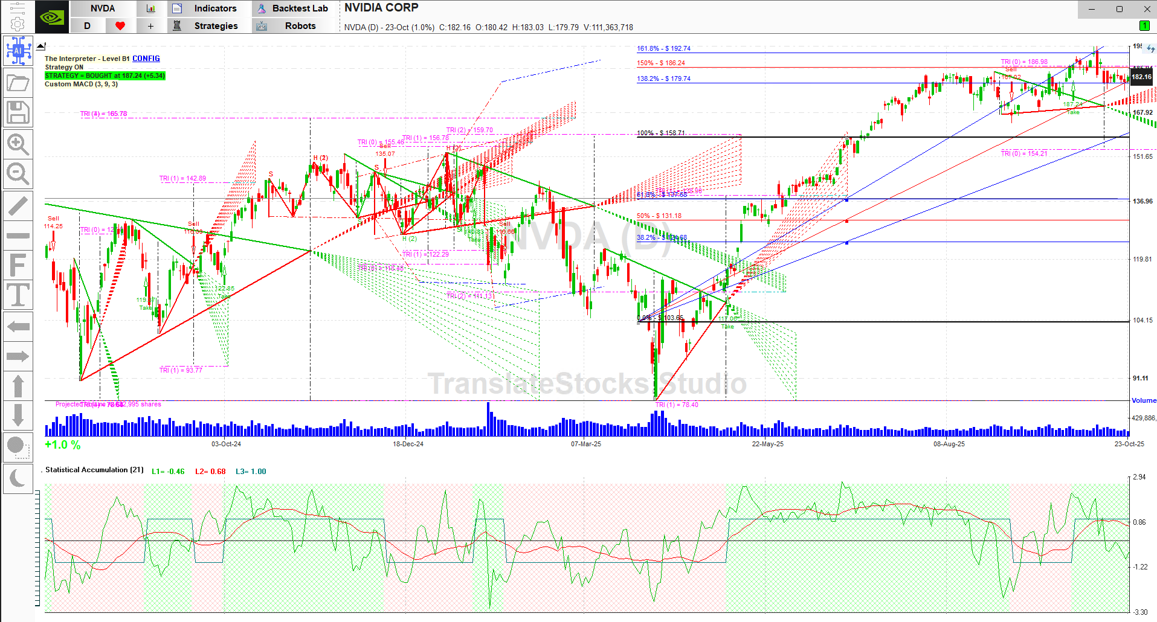Click the open folder icon

pyautogui.click(x=18, y=83)
